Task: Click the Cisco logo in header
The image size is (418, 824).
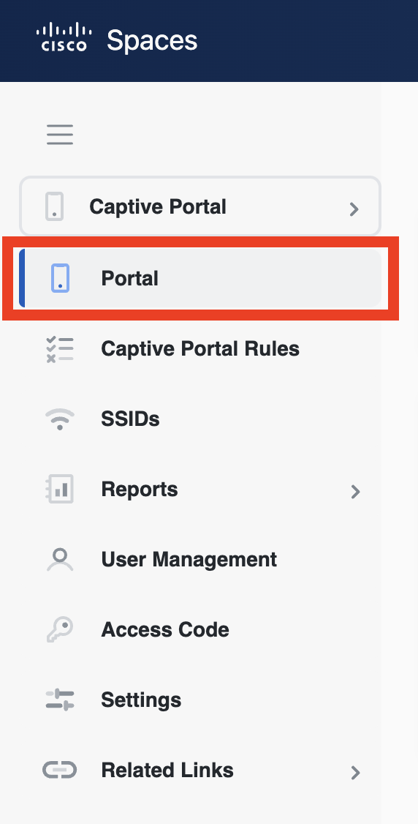Action: (x=64, y=37)
